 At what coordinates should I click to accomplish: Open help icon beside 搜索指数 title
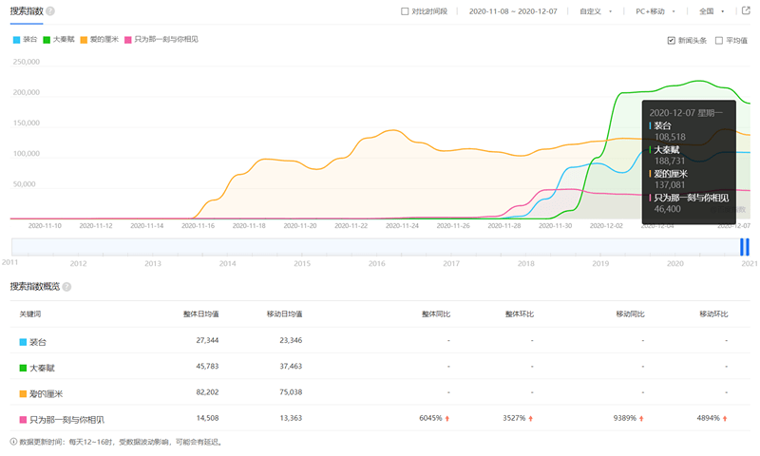(x=50, y=11)
